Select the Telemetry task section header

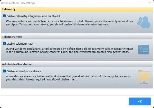coord(77,37)
